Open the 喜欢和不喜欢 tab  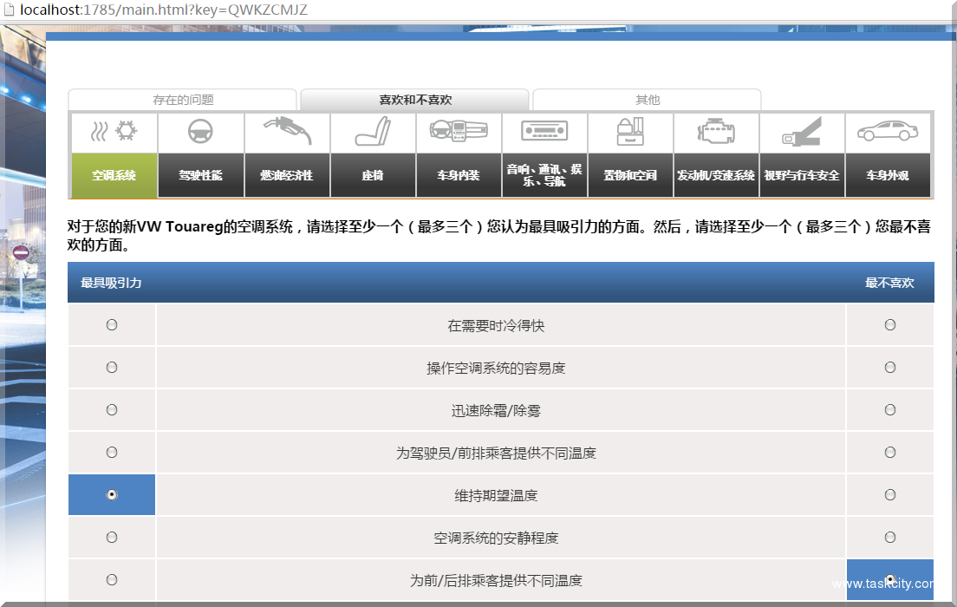click(x=415, y=100)
